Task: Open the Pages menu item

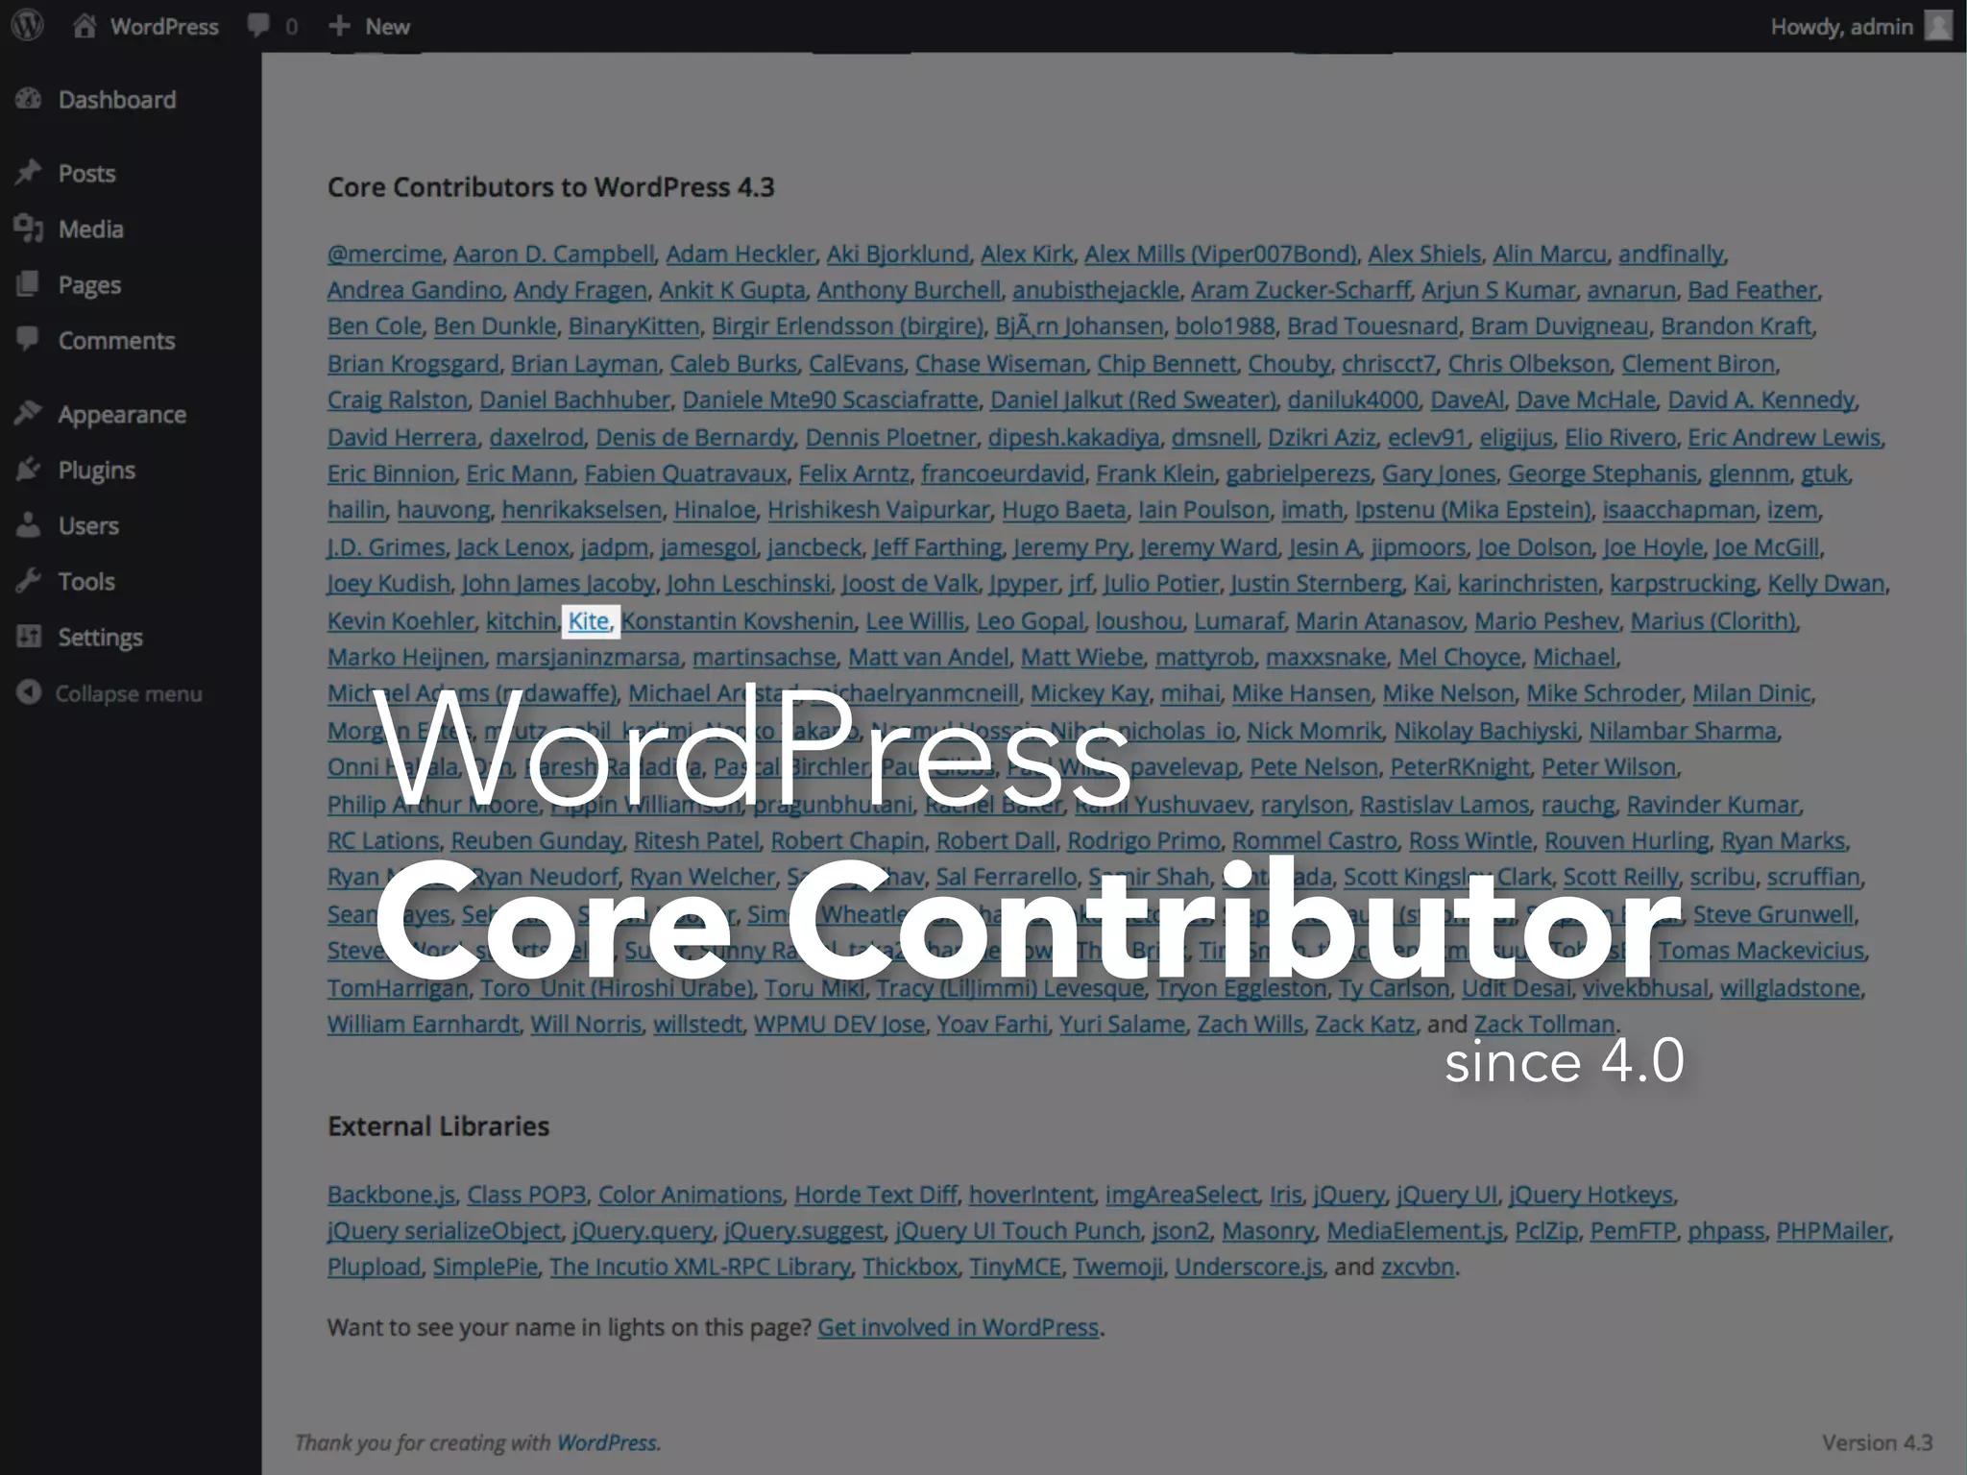Action: click(x=89, y=285)
